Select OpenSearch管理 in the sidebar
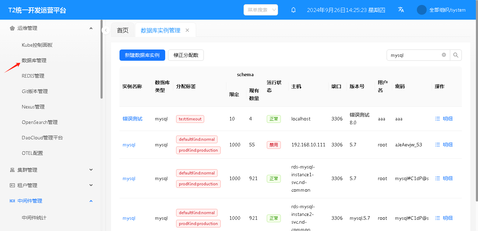Viewport: 478px width, 231px height. click(x=40, y=122)
